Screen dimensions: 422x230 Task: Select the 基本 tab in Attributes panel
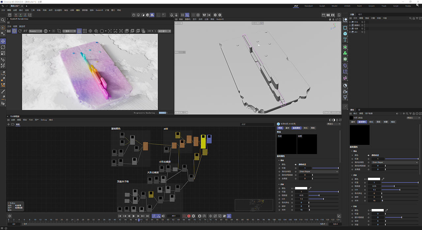pos(353,122)
